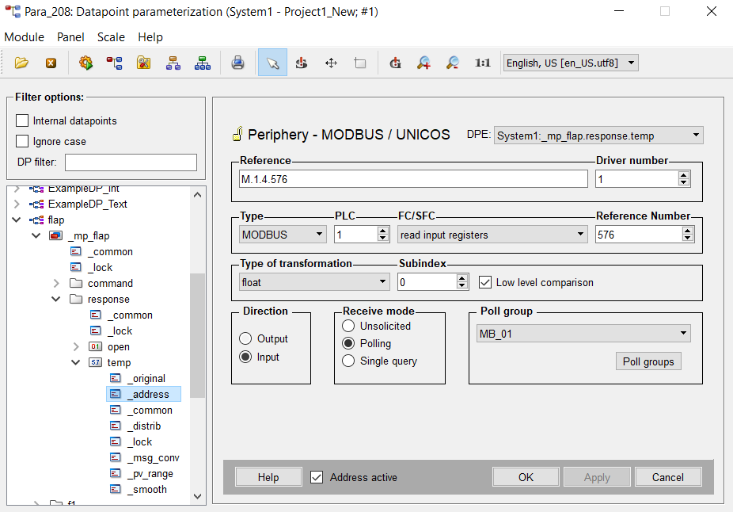Viewport: 733px width, 512px height.
Task: Enable the Internal datapoints checkbox
Action: pos(22,121)
